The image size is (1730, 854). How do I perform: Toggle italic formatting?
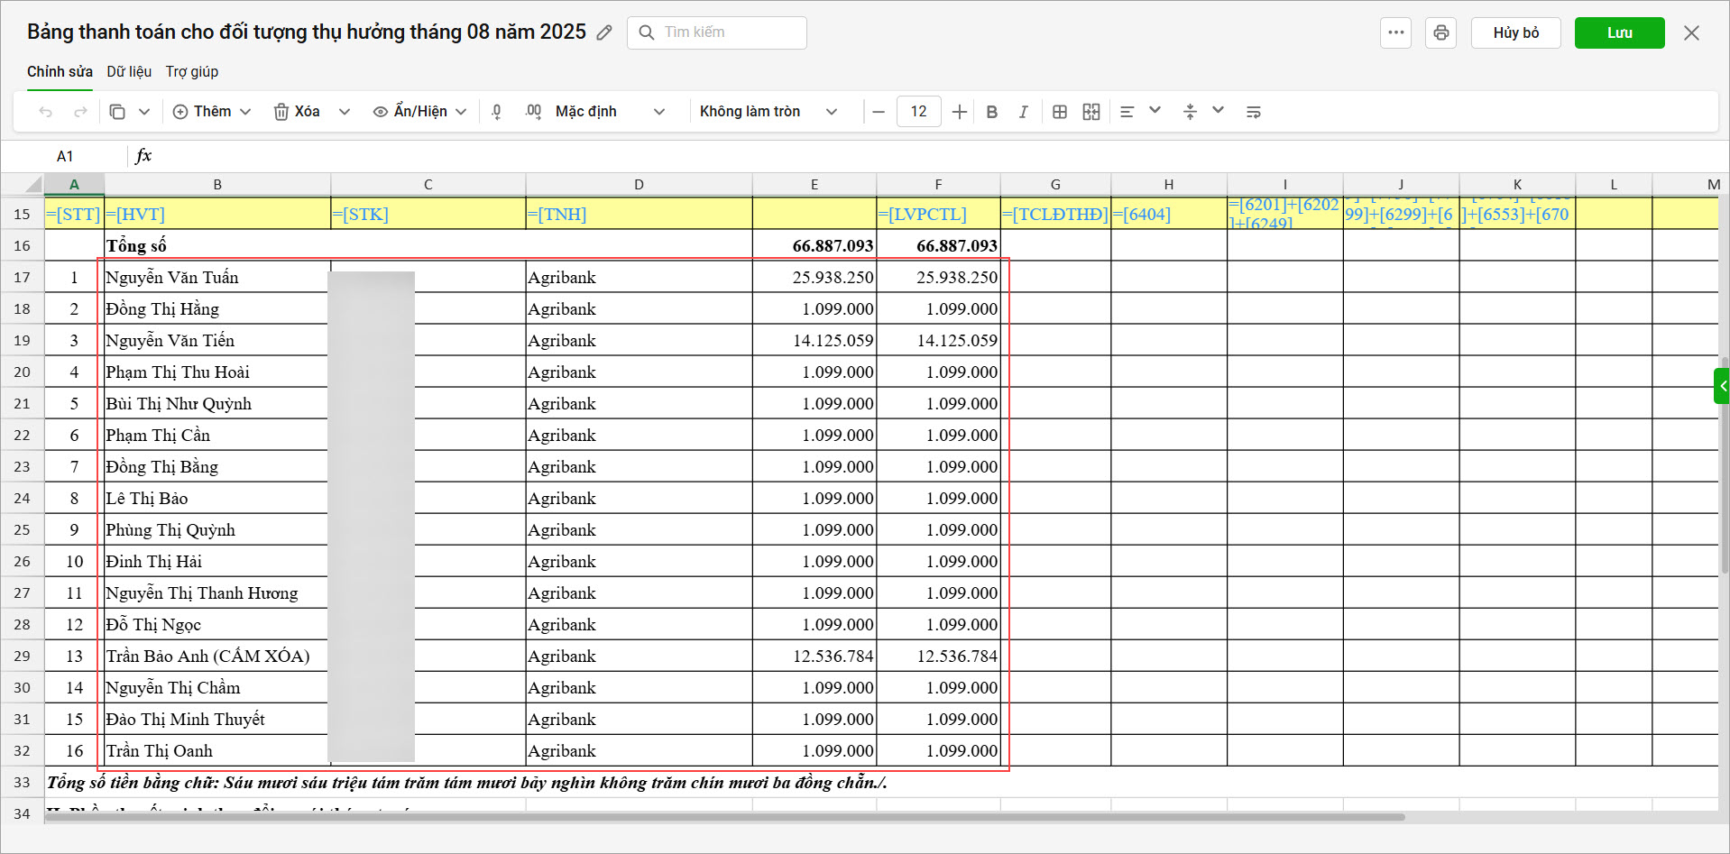click(x=1023, y=112)
